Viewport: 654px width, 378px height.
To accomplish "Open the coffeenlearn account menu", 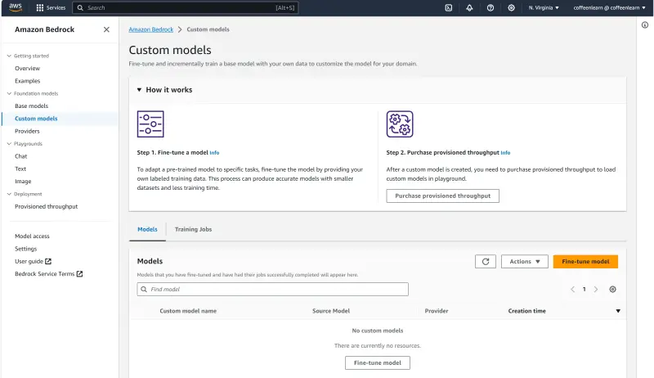I will pos(605,7).
